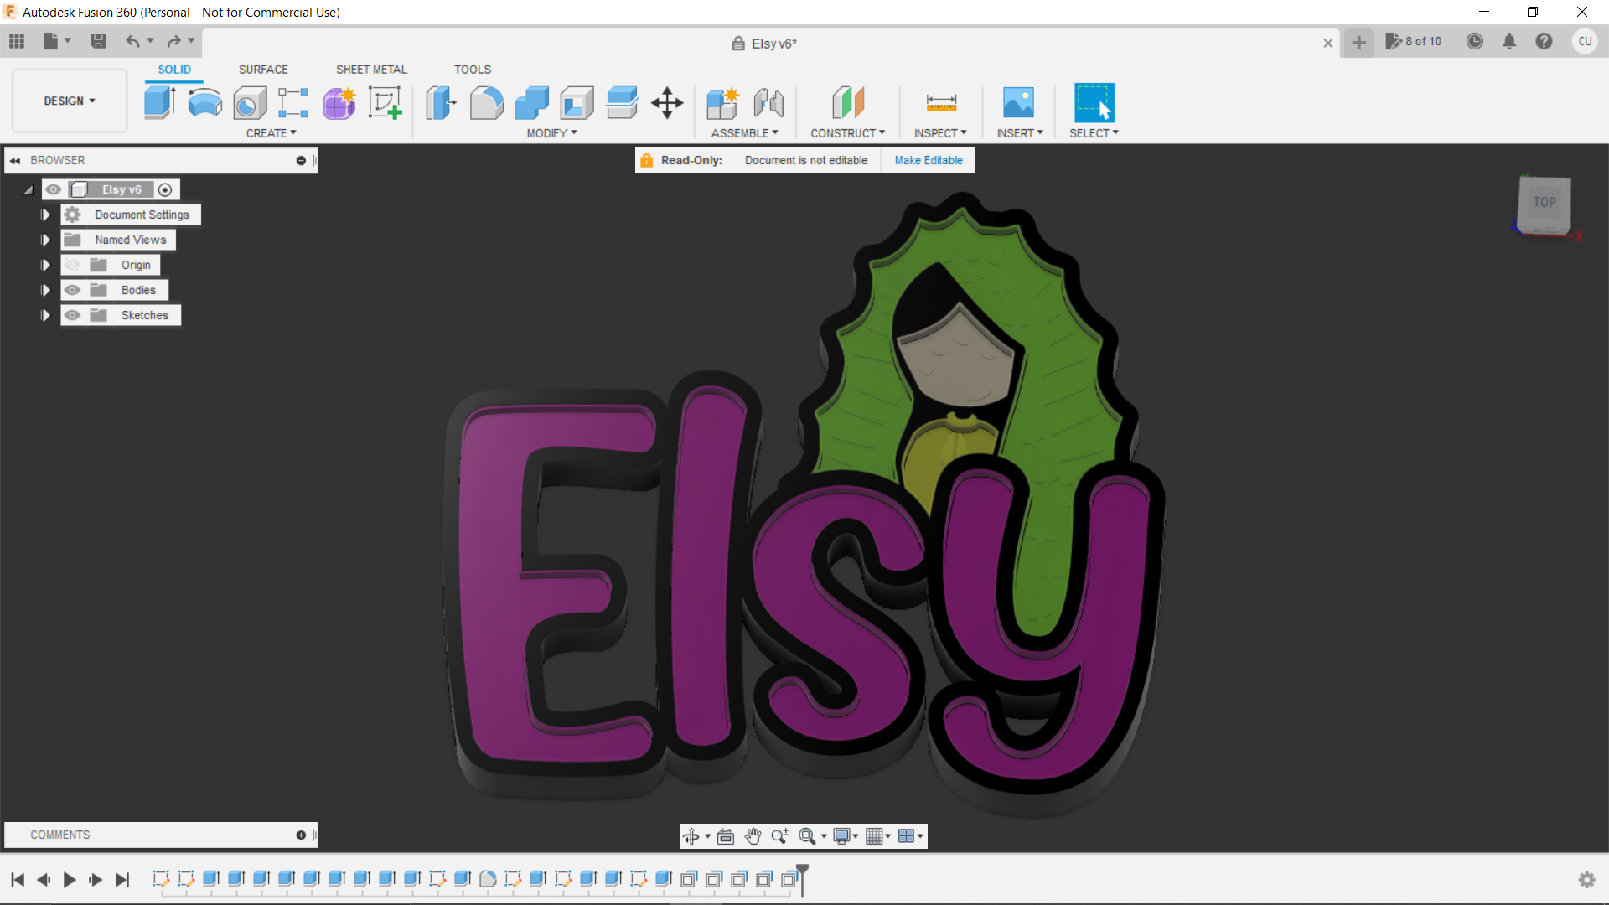
Task: Click the Job Status clock icon
Action: pyautogui.click(x=1475, y=41)
